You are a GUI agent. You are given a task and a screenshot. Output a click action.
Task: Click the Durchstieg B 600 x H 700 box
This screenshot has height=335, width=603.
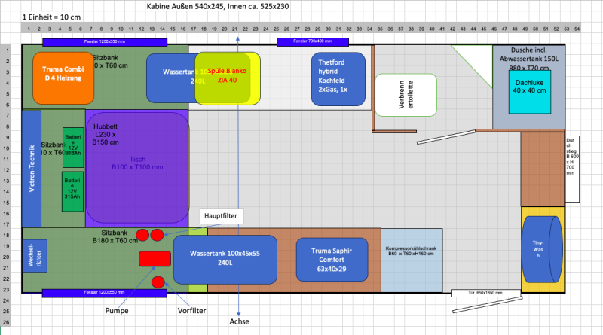[x=572, y=169]
